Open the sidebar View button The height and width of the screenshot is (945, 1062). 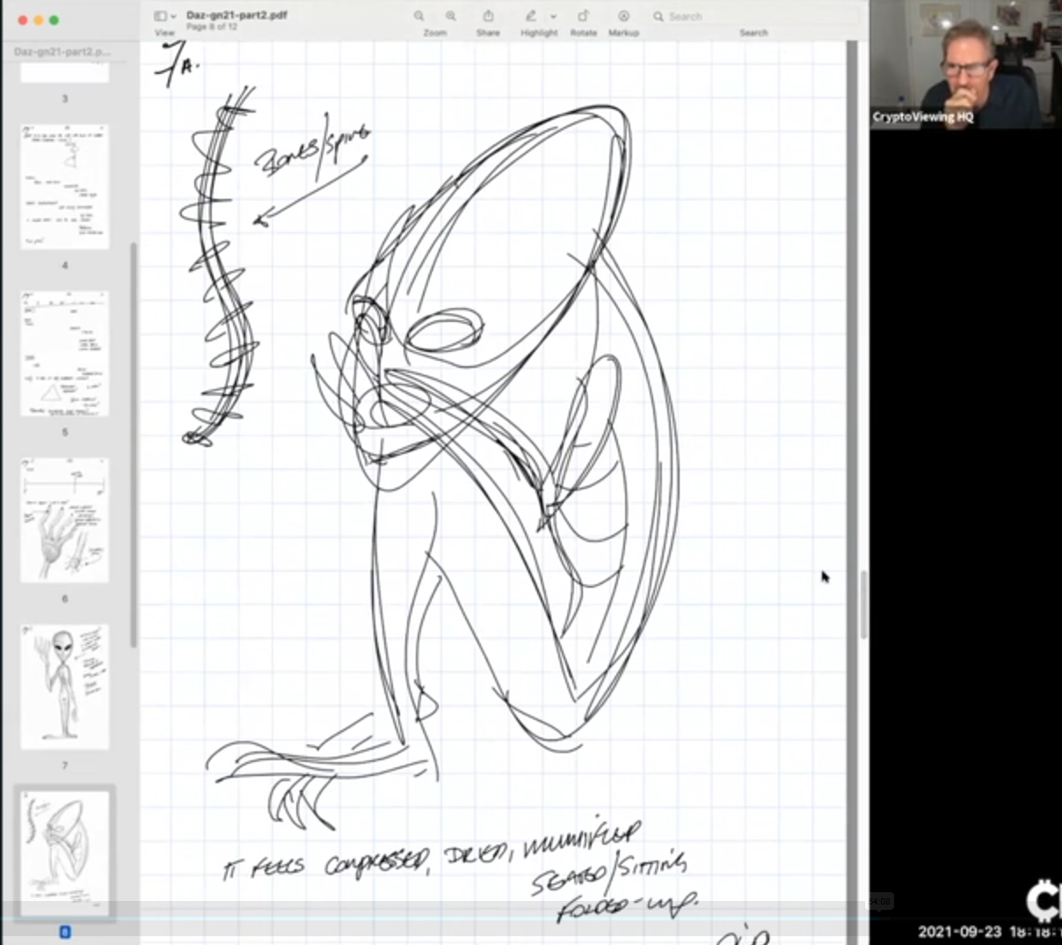pos(160,16)
